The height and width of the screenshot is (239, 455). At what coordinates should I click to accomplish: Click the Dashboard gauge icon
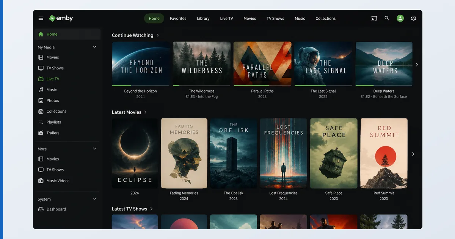[x=41, y=209]
